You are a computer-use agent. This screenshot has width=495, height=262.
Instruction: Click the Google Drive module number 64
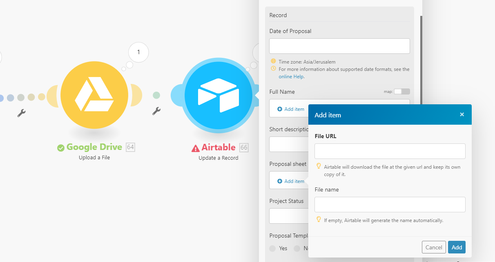pyautogui.click(x=130, y=147)
